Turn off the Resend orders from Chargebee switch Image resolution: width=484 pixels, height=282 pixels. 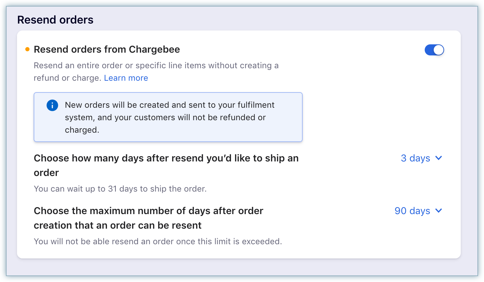pos(434,50)
